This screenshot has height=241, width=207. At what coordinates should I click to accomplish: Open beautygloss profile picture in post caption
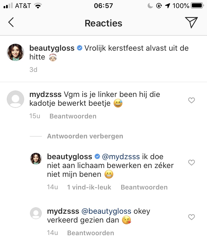15,52
